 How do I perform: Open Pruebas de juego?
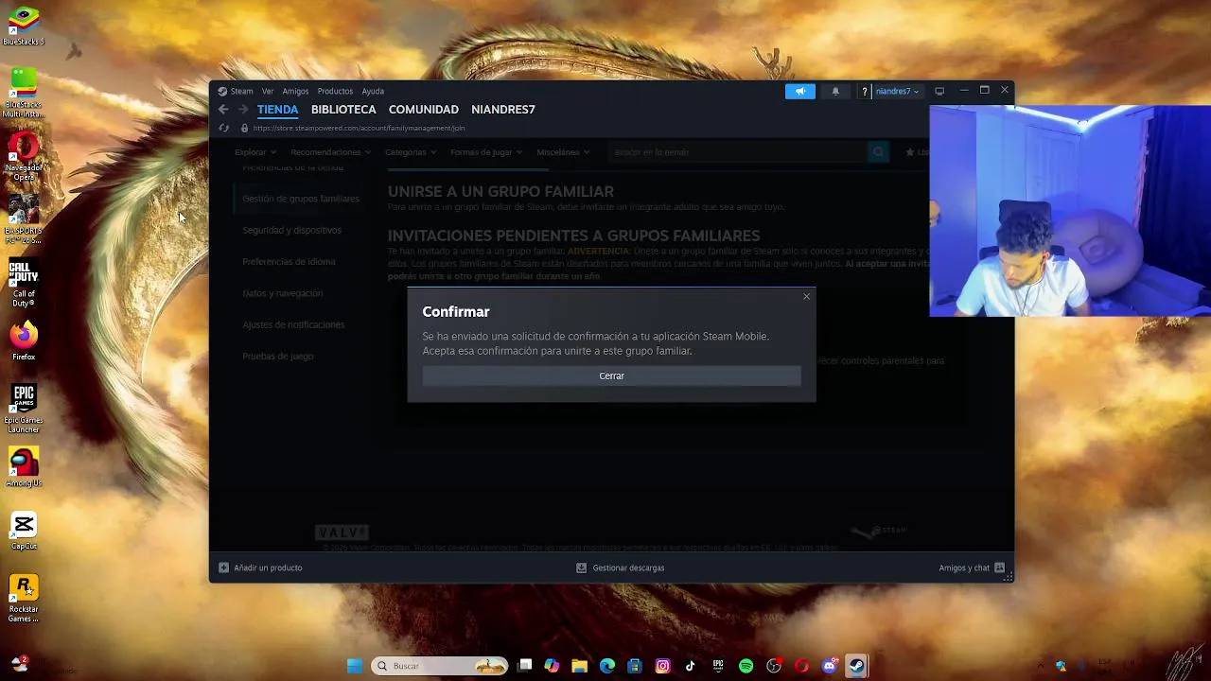click(x=277, y=357)
